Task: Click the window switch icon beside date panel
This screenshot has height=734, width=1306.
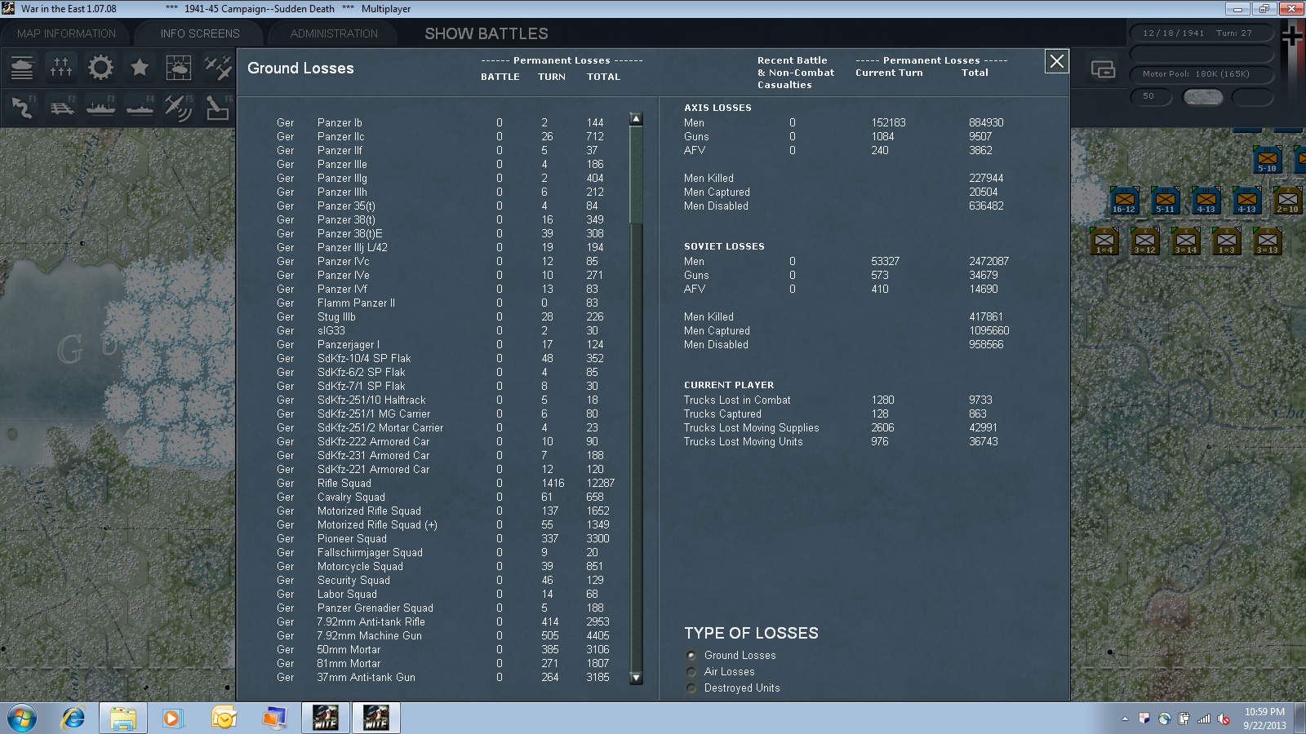Action: [x=1103, y=70]
